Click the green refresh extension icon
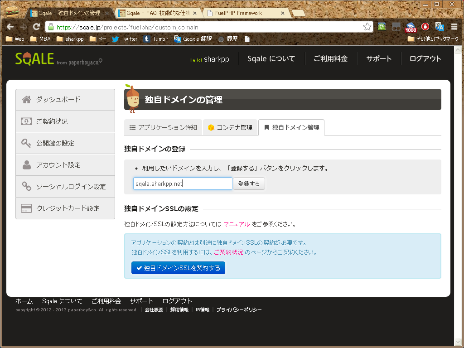 (382, 27)
